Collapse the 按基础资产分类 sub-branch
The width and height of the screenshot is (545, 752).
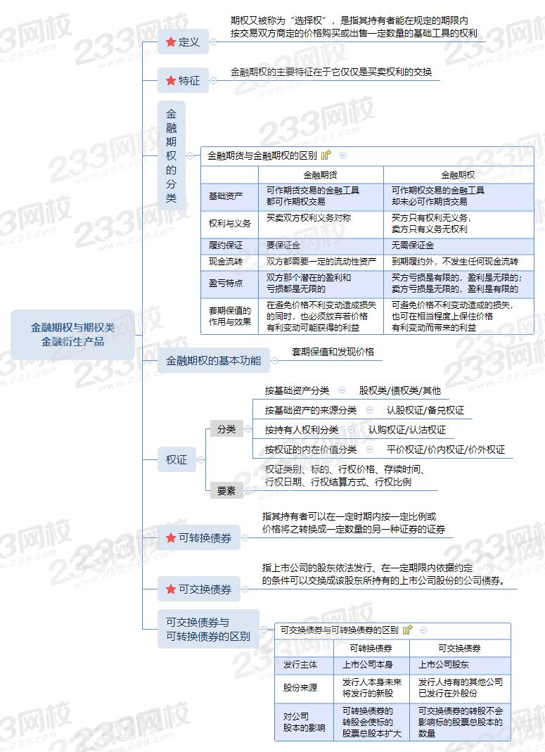(x=342, y=390)
